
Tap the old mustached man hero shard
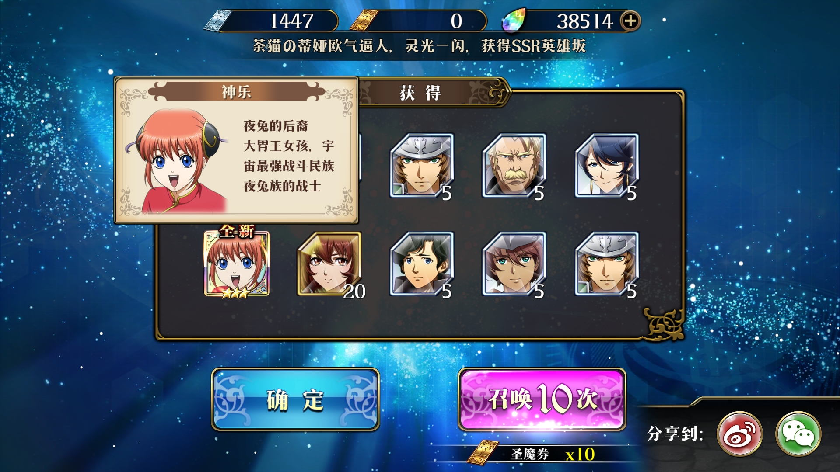(514, 166)
